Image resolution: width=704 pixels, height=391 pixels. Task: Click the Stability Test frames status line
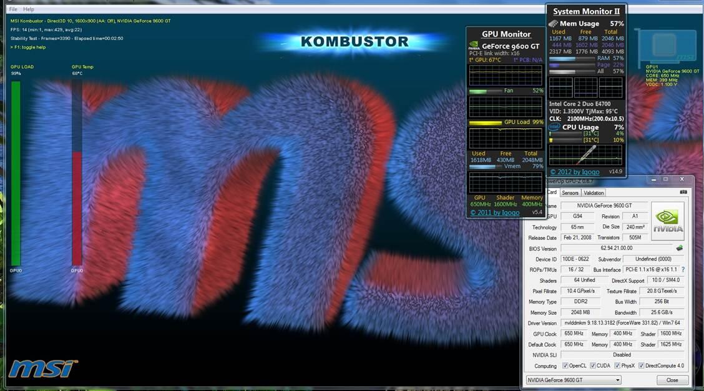pyautogui.click(x=66, y=39)
